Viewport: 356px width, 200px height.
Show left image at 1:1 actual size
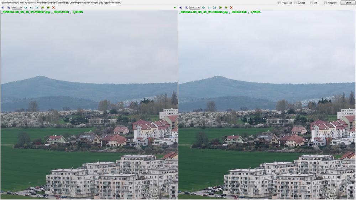point(31,7)
